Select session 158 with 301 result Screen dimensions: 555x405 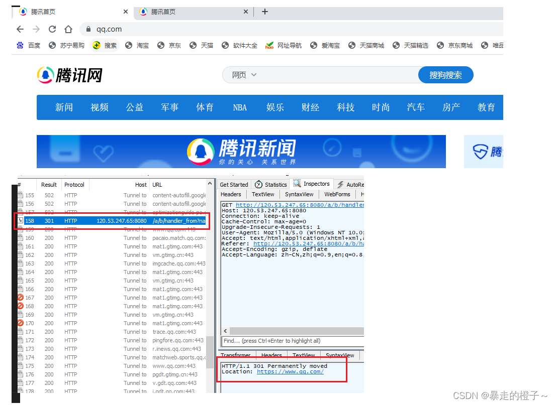[112, 221]
